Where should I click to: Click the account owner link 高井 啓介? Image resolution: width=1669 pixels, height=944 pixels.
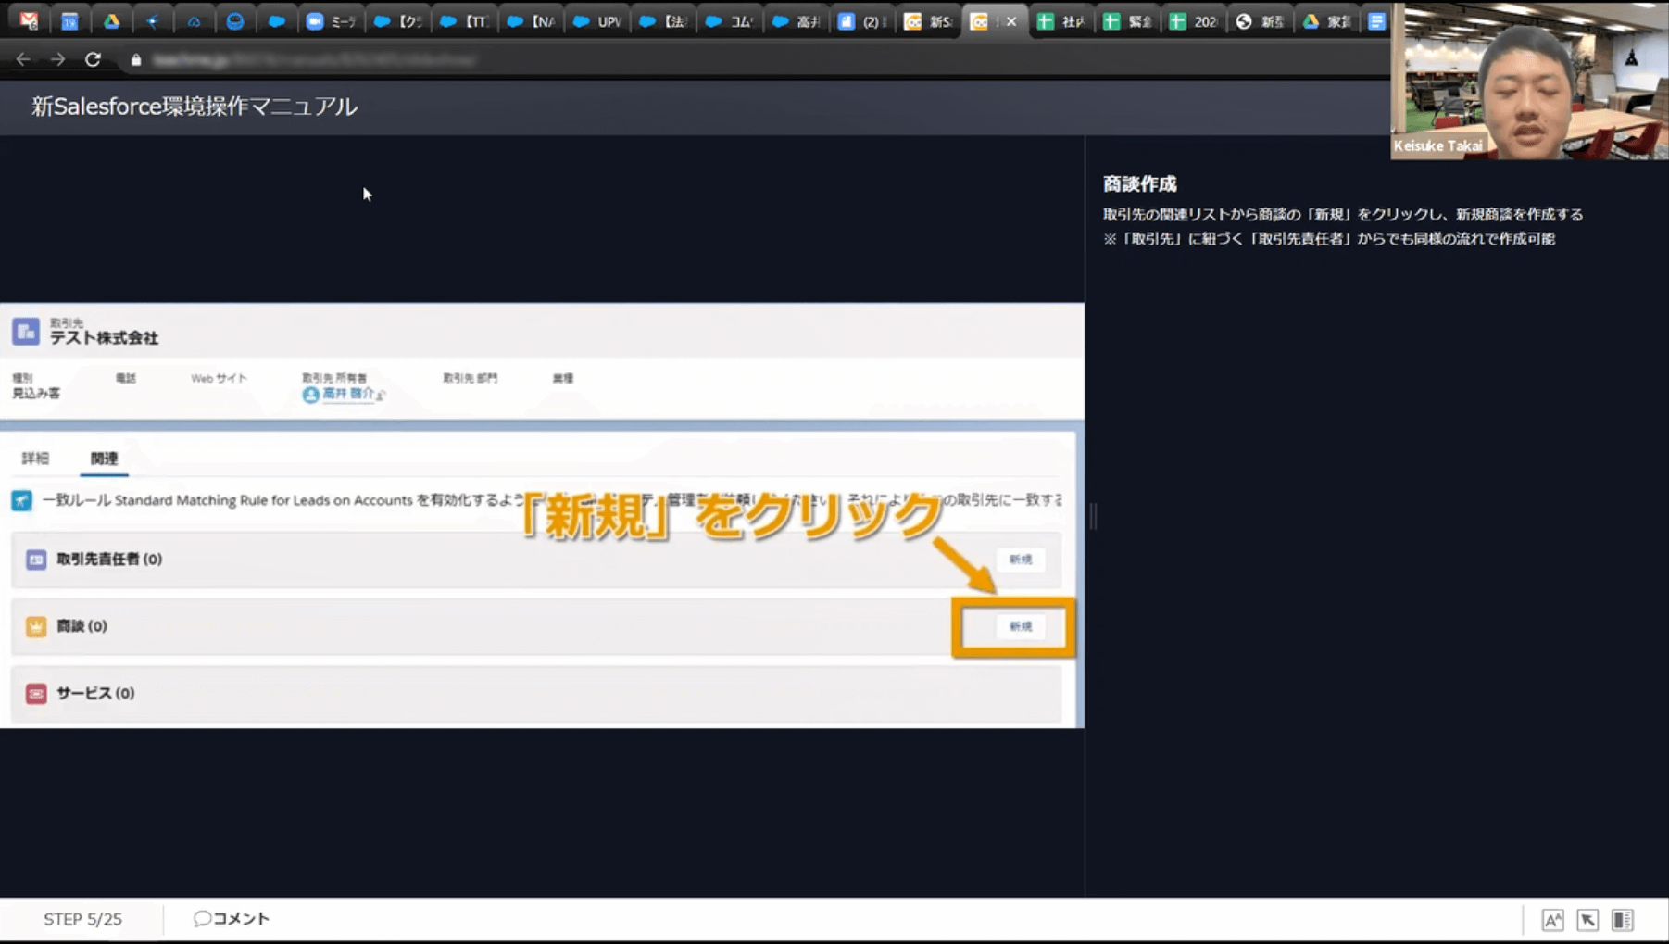(348, 394)
